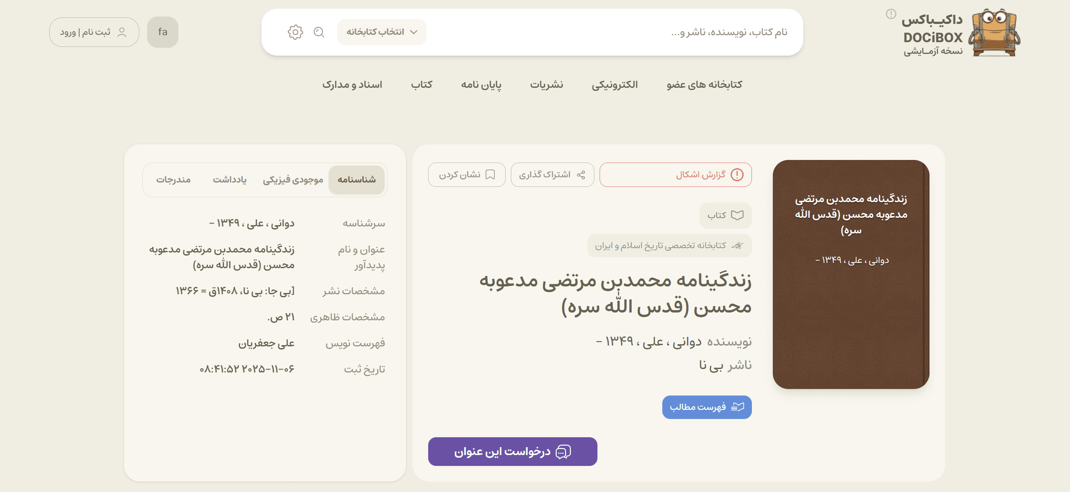The height and width of the screenshot is (492, 1070).
Task: Click the bookmark icon in نشان کردن
Action: (491, 175)
